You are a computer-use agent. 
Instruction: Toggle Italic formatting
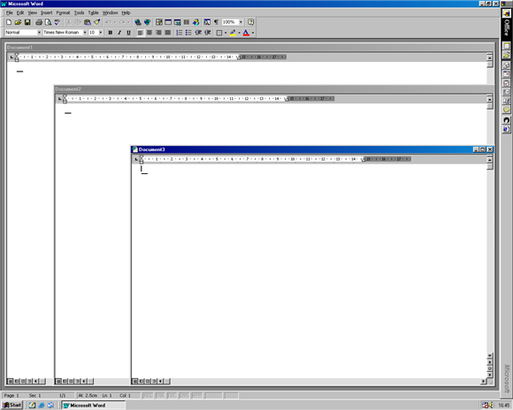click(119, 33)
